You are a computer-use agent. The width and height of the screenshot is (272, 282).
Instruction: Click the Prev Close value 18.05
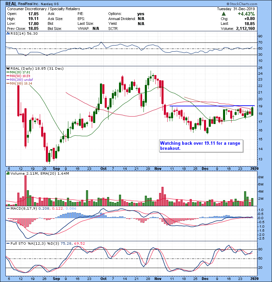click(33, 29)
